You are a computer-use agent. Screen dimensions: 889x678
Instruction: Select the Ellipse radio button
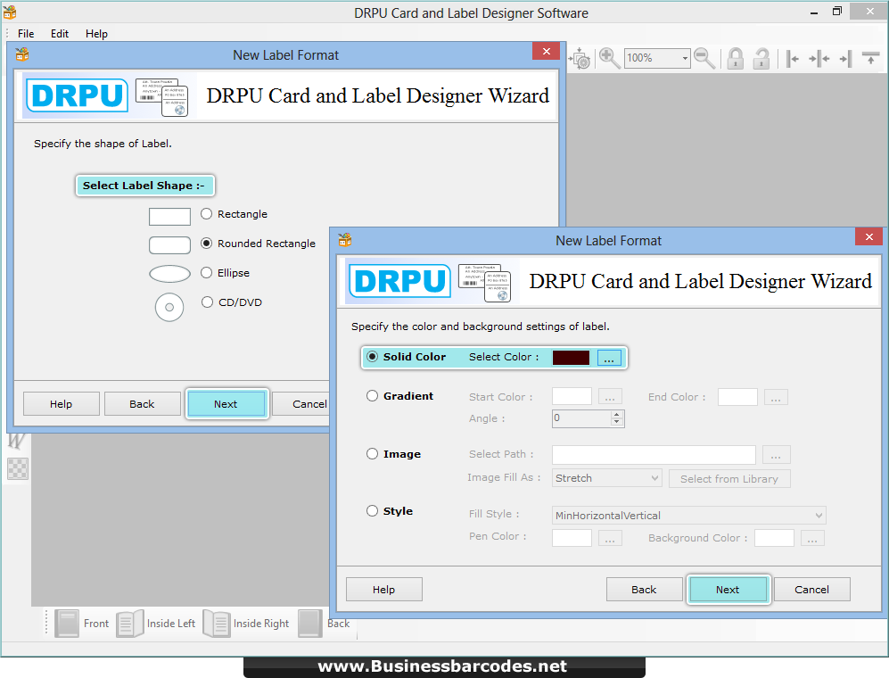pyautogui.click(x=206, y=273)
